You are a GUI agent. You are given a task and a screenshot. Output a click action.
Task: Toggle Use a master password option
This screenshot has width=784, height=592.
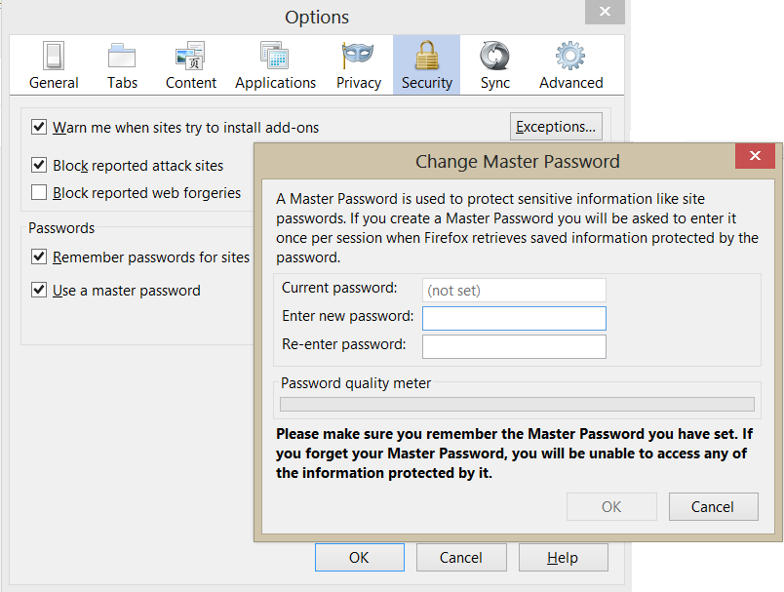click(x=38, y=290)
